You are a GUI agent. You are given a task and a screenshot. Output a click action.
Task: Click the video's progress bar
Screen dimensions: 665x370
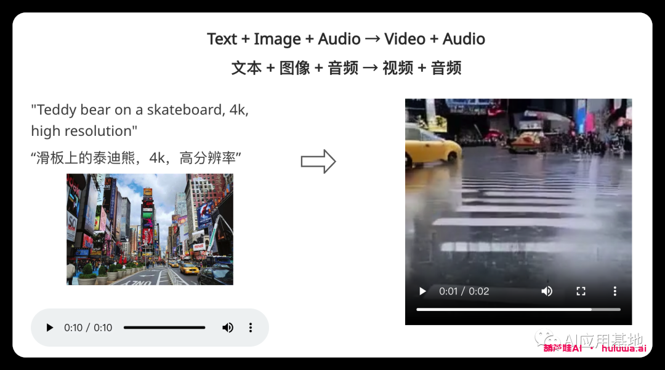pyautogui.click(x=518, y=309)
